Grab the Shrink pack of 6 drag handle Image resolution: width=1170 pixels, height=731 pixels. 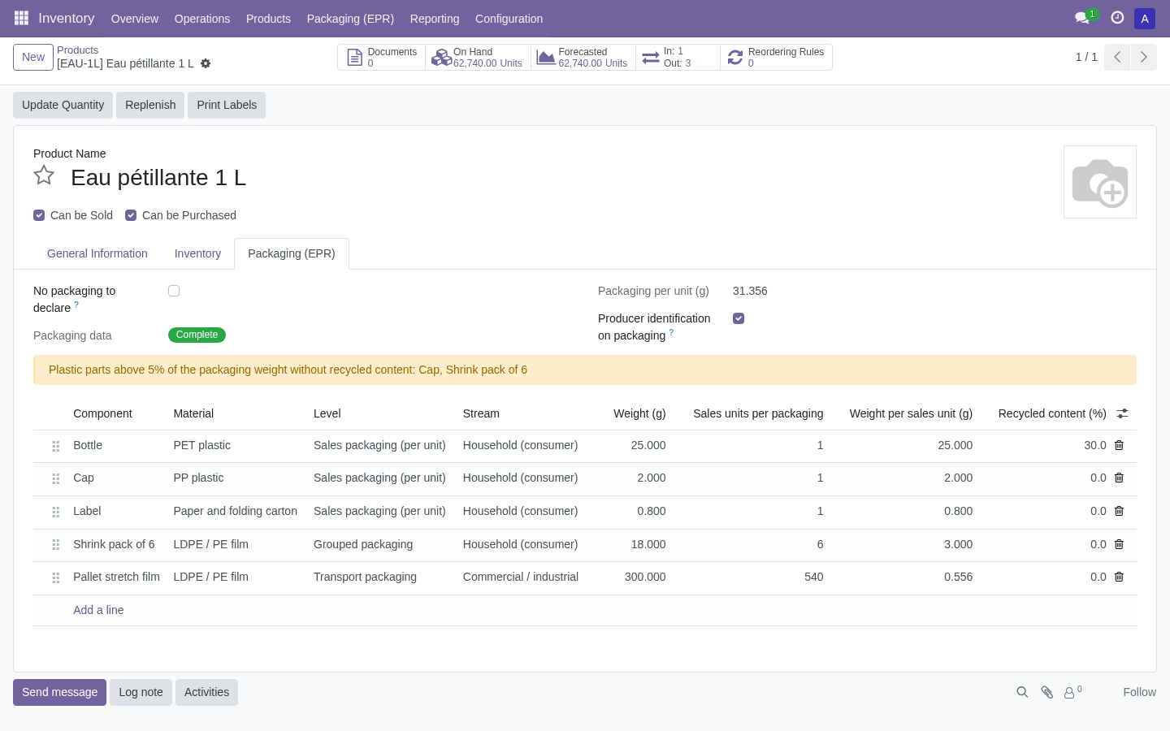point(56,545)
